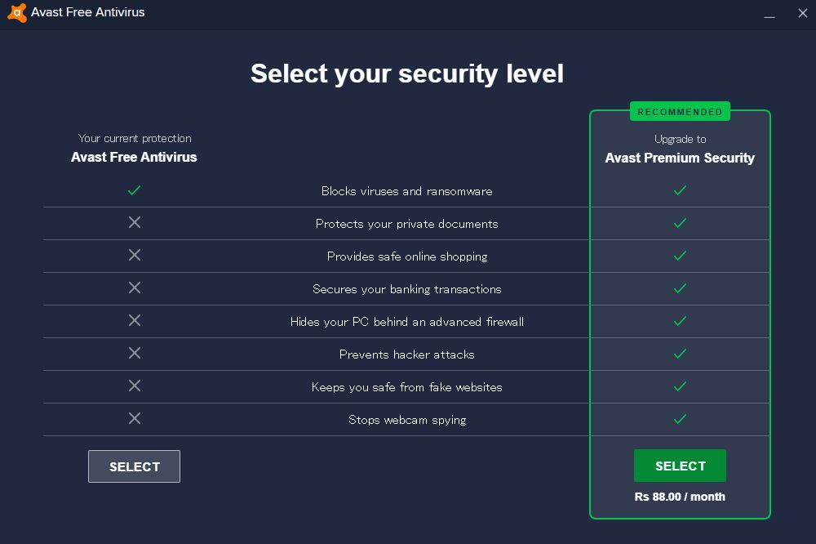
Task: Click Premium checkmark for Stops webcam spying
Action: click(x=680, y=419)
